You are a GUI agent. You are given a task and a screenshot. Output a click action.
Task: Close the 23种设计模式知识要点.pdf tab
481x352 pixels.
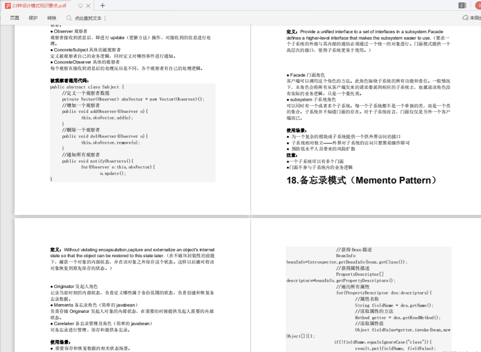click(88, 6)
